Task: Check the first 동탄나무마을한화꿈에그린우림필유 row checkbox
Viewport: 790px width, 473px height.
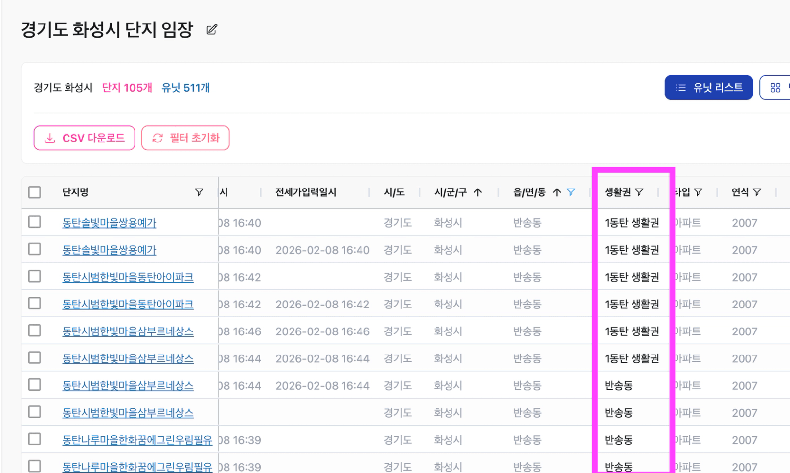Action: [x=35, y=439]
